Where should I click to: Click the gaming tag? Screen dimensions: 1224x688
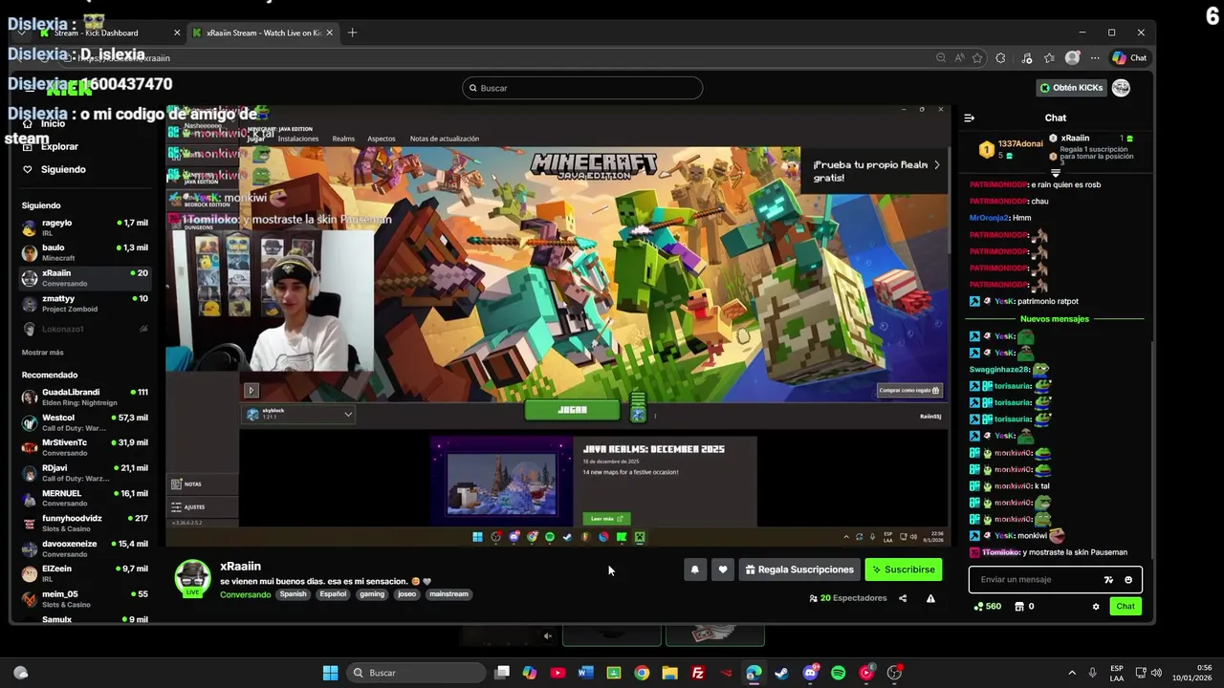(x=372, y=594)
